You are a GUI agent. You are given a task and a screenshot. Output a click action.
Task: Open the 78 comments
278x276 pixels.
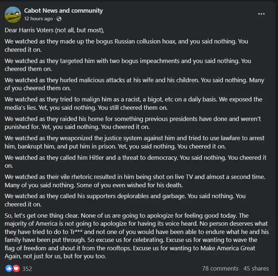[x=220, y=268]
